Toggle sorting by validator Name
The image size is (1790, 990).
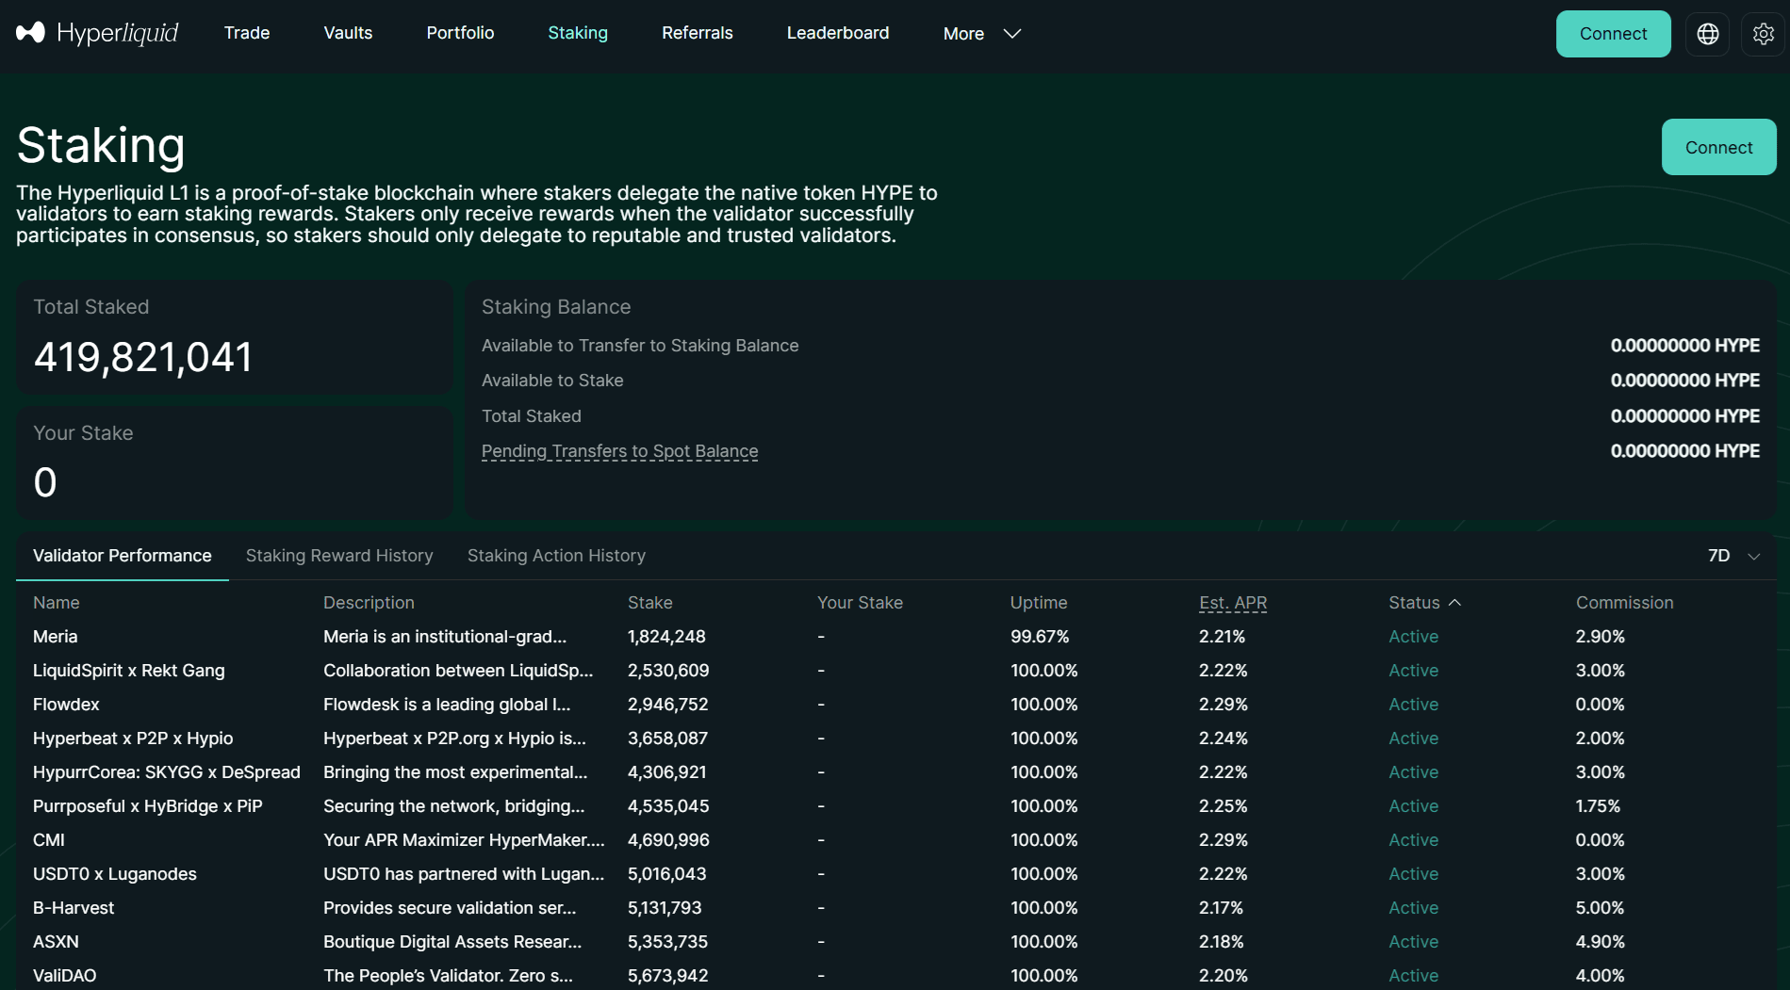[x=57, y=602]
